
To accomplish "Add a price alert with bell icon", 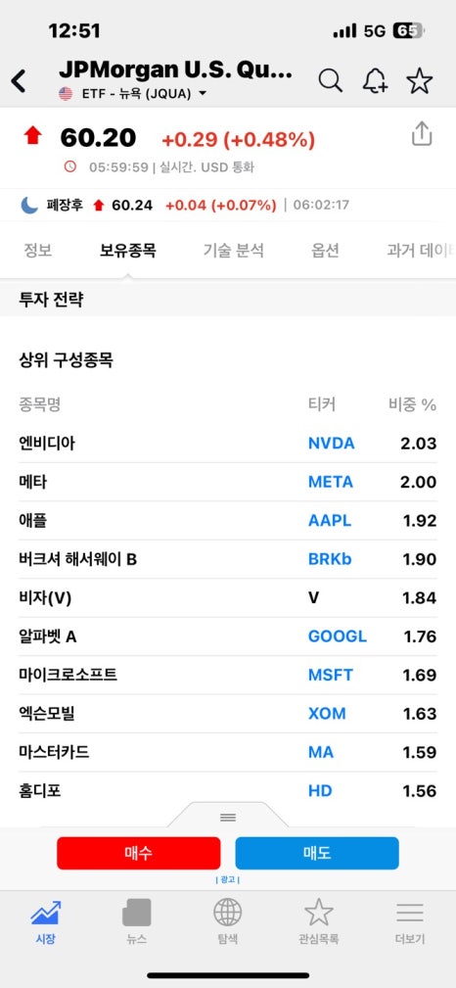I will (375, 80).
